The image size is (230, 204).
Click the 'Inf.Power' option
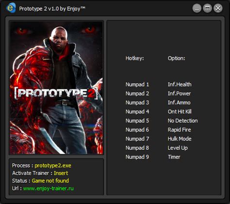click(x=179, y=93)
